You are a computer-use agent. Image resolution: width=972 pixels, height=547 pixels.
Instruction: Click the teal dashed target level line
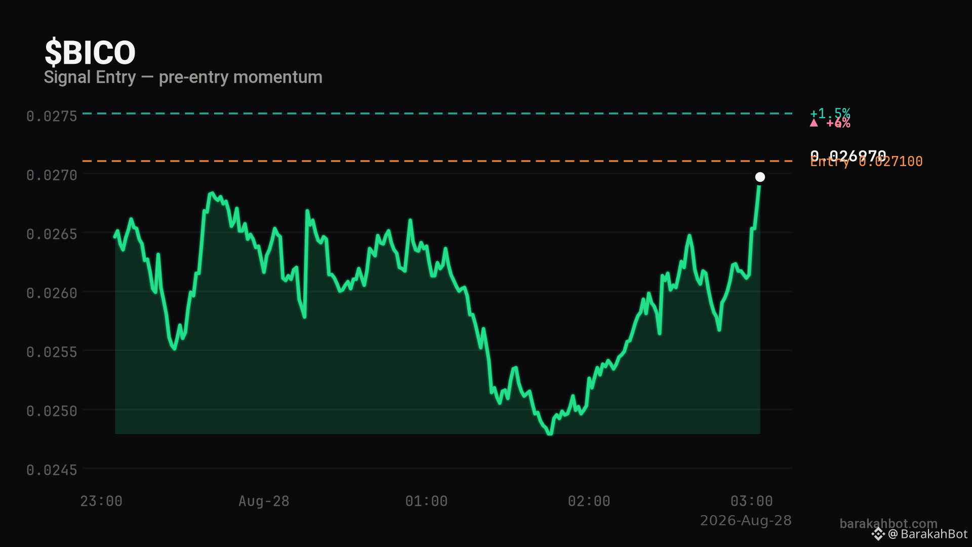point(437,113)
